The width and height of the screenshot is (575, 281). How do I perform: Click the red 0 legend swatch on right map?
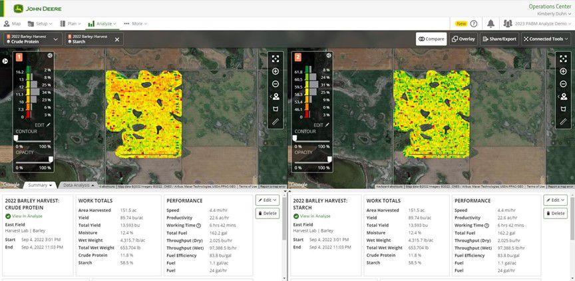point(307,115)
